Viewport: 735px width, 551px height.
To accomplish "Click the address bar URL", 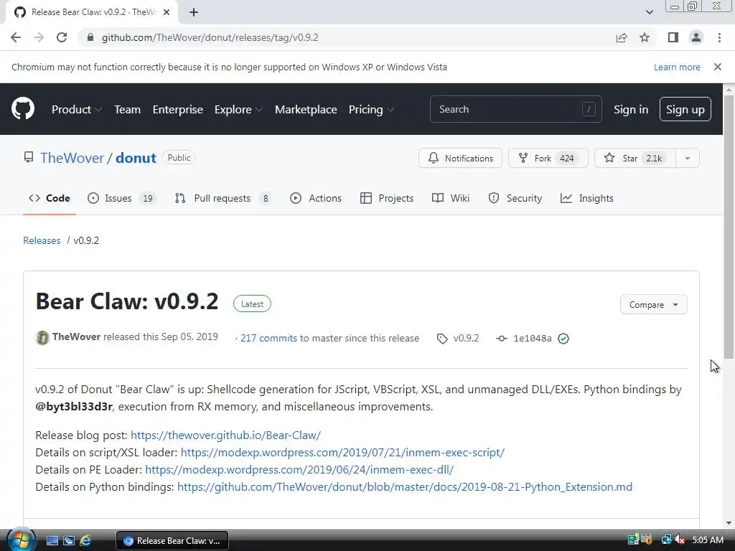I will (210, 37).
